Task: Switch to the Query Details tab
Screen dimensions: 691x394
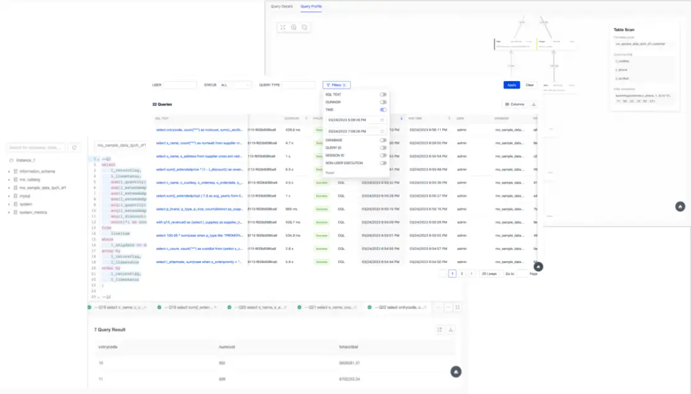Action: point(282,6)
